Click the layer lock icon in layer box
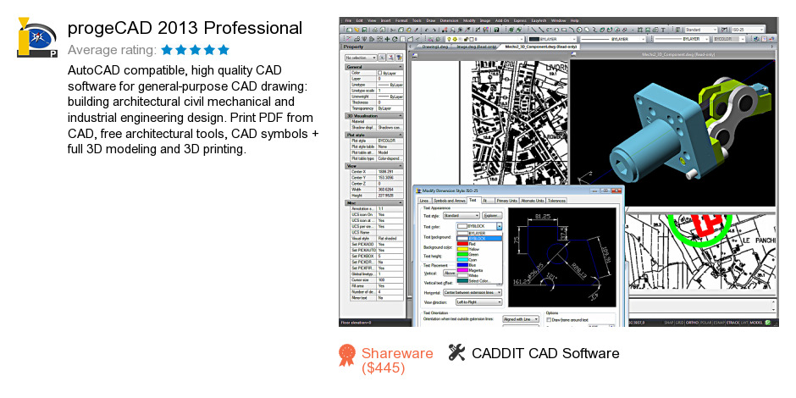 466,39
